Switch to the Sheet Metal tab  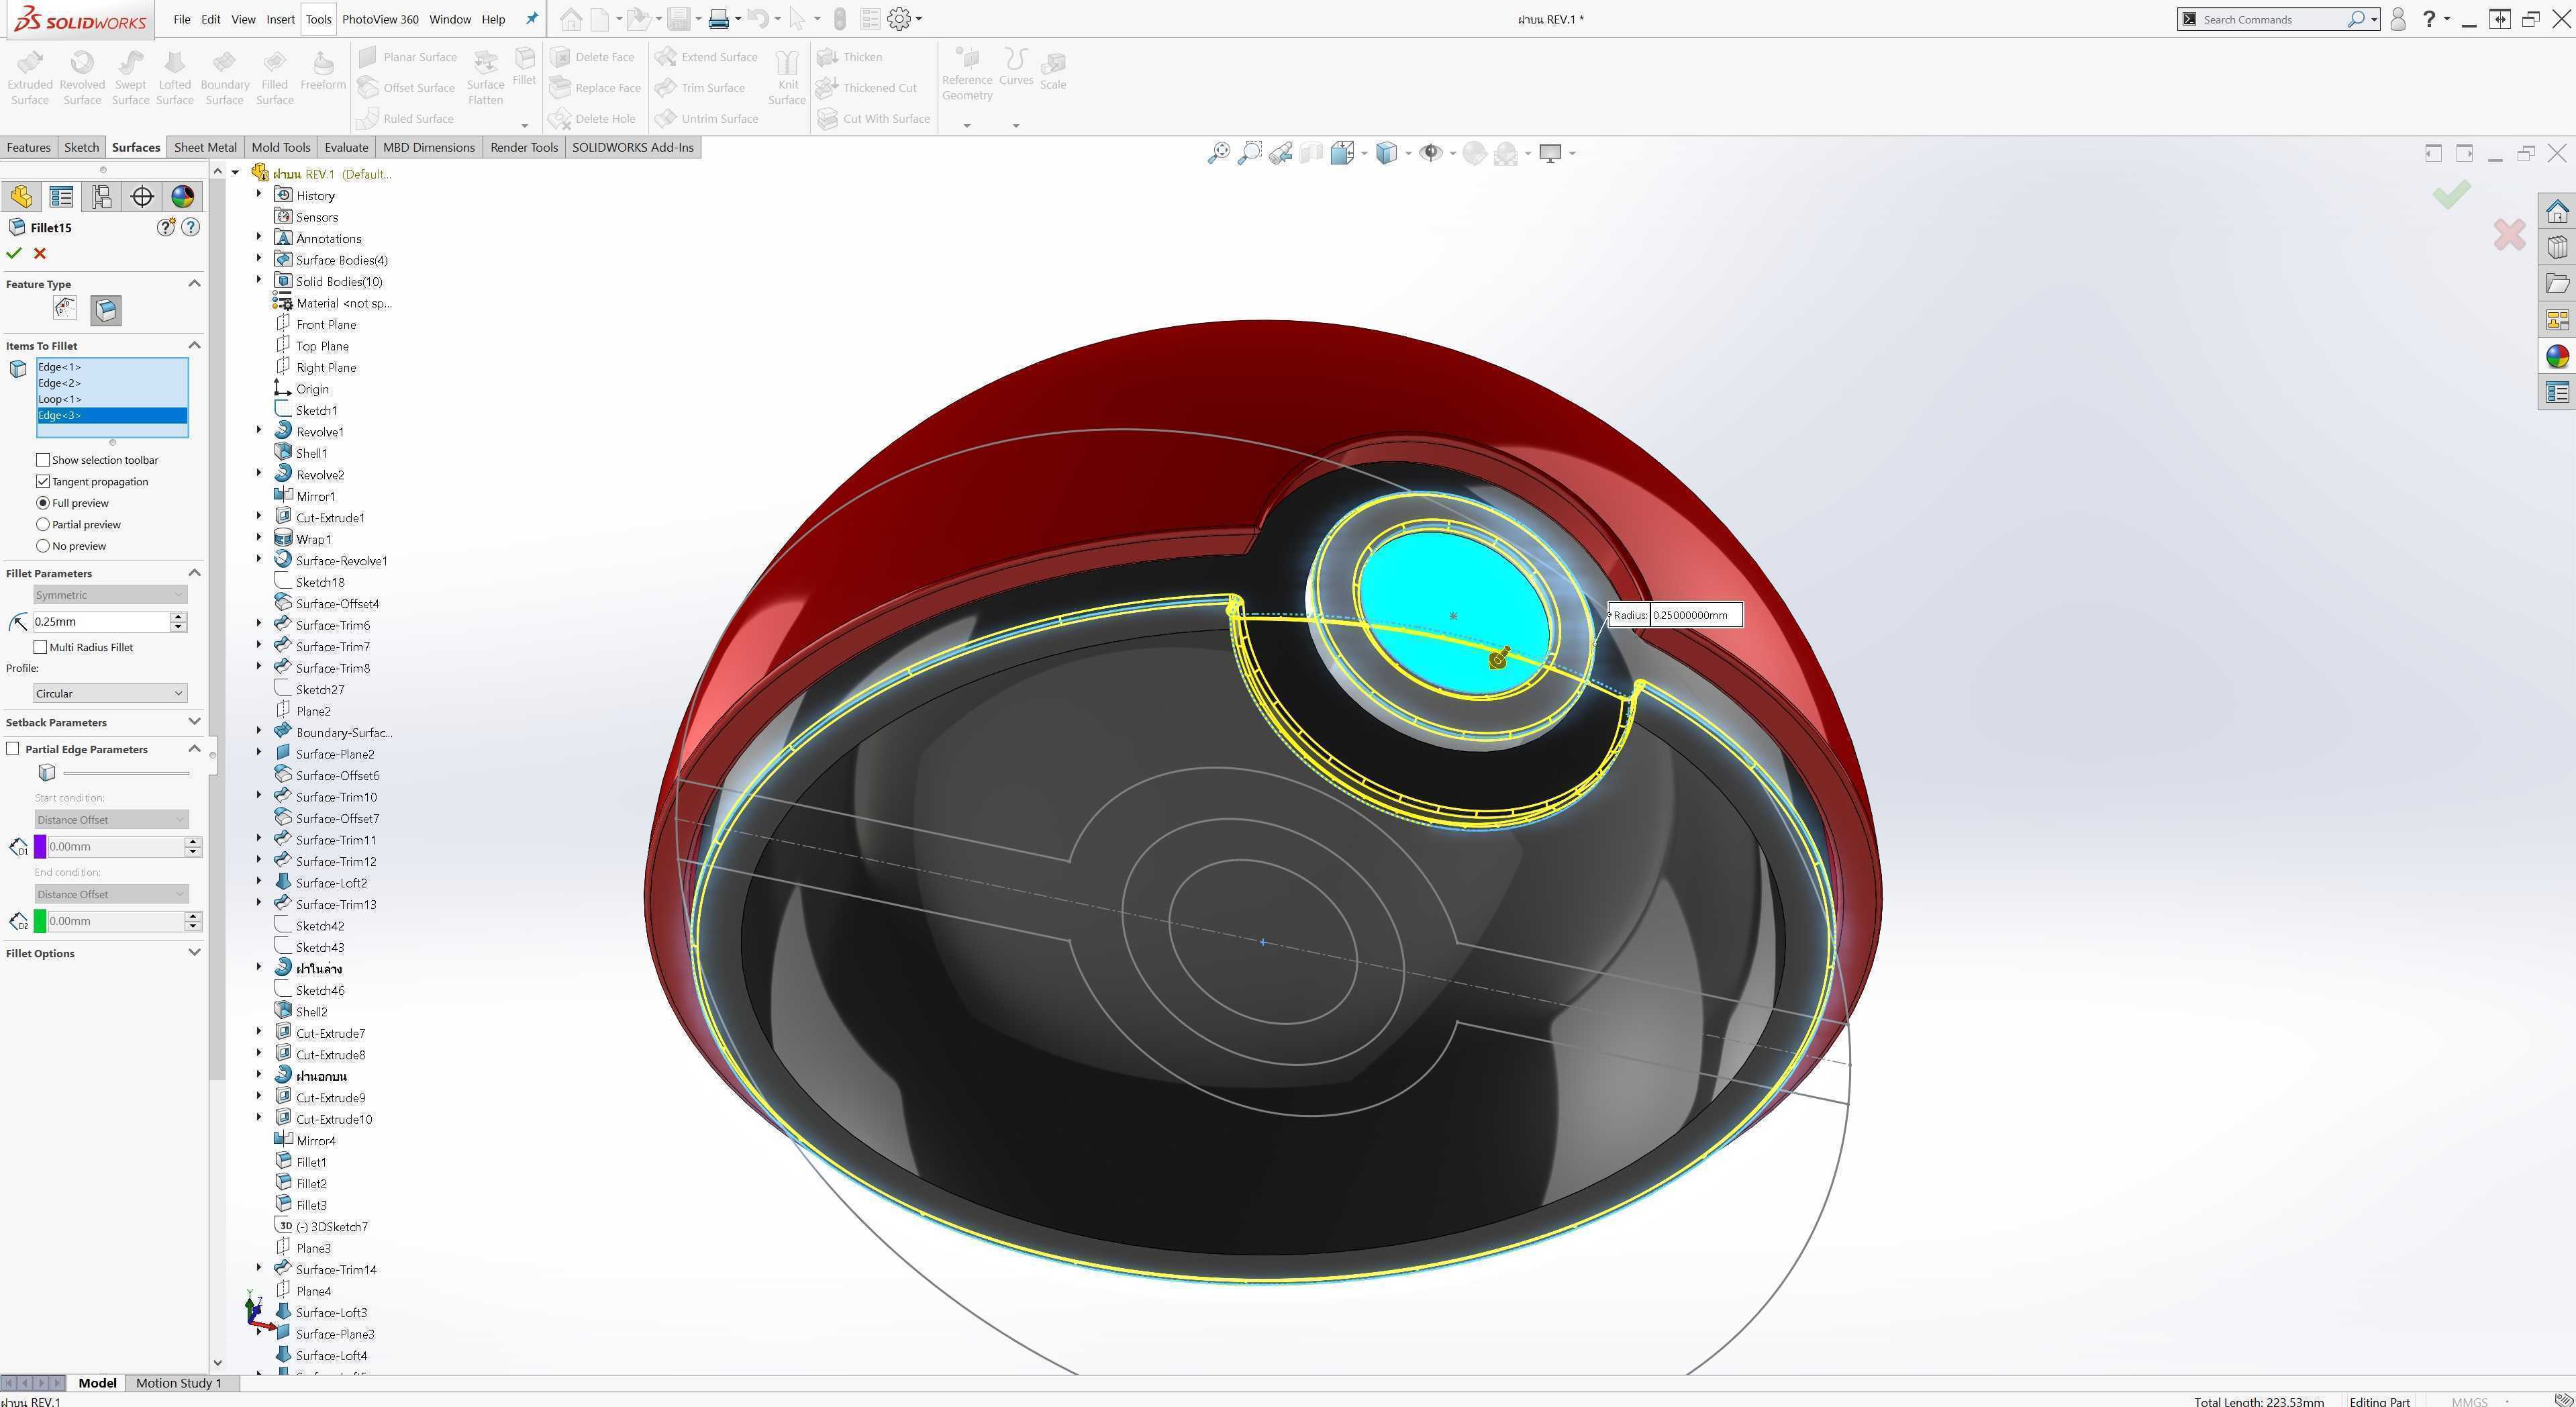[205, 147]
